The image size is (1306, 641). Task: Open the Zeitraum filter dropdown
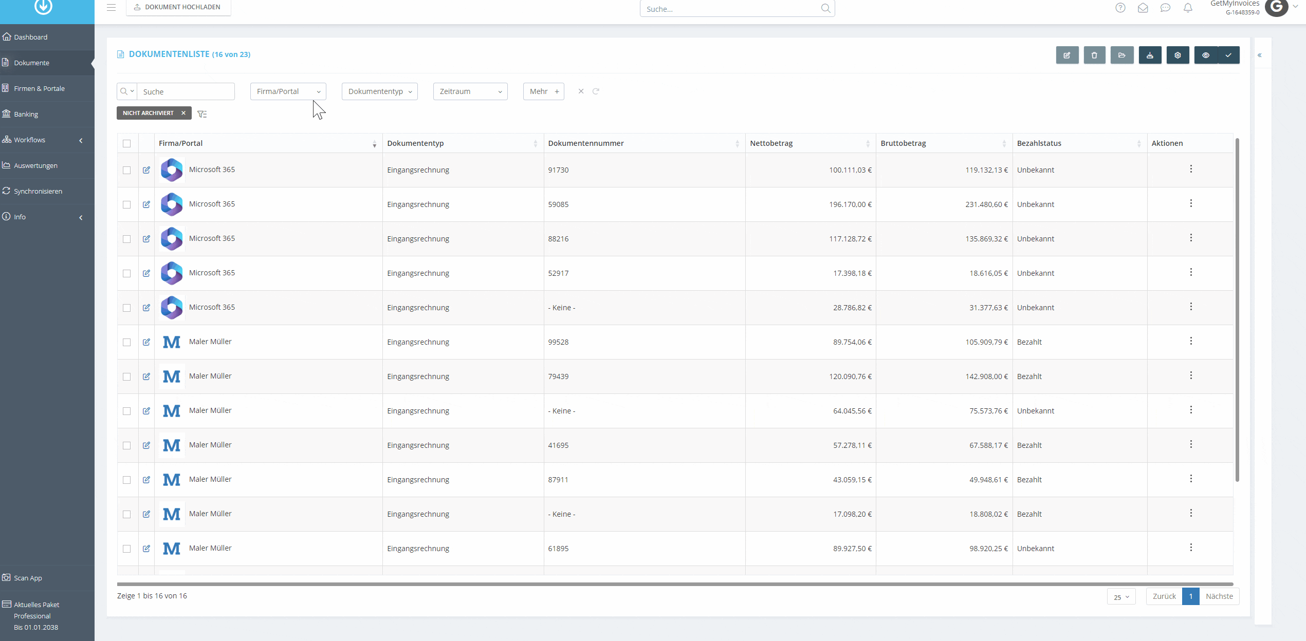470,91
